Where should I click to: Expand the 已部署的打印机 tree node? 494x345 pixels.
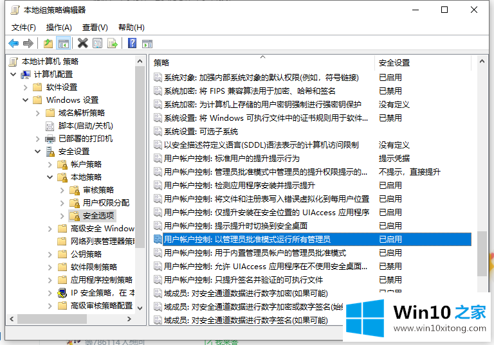(x=38, y=139)
